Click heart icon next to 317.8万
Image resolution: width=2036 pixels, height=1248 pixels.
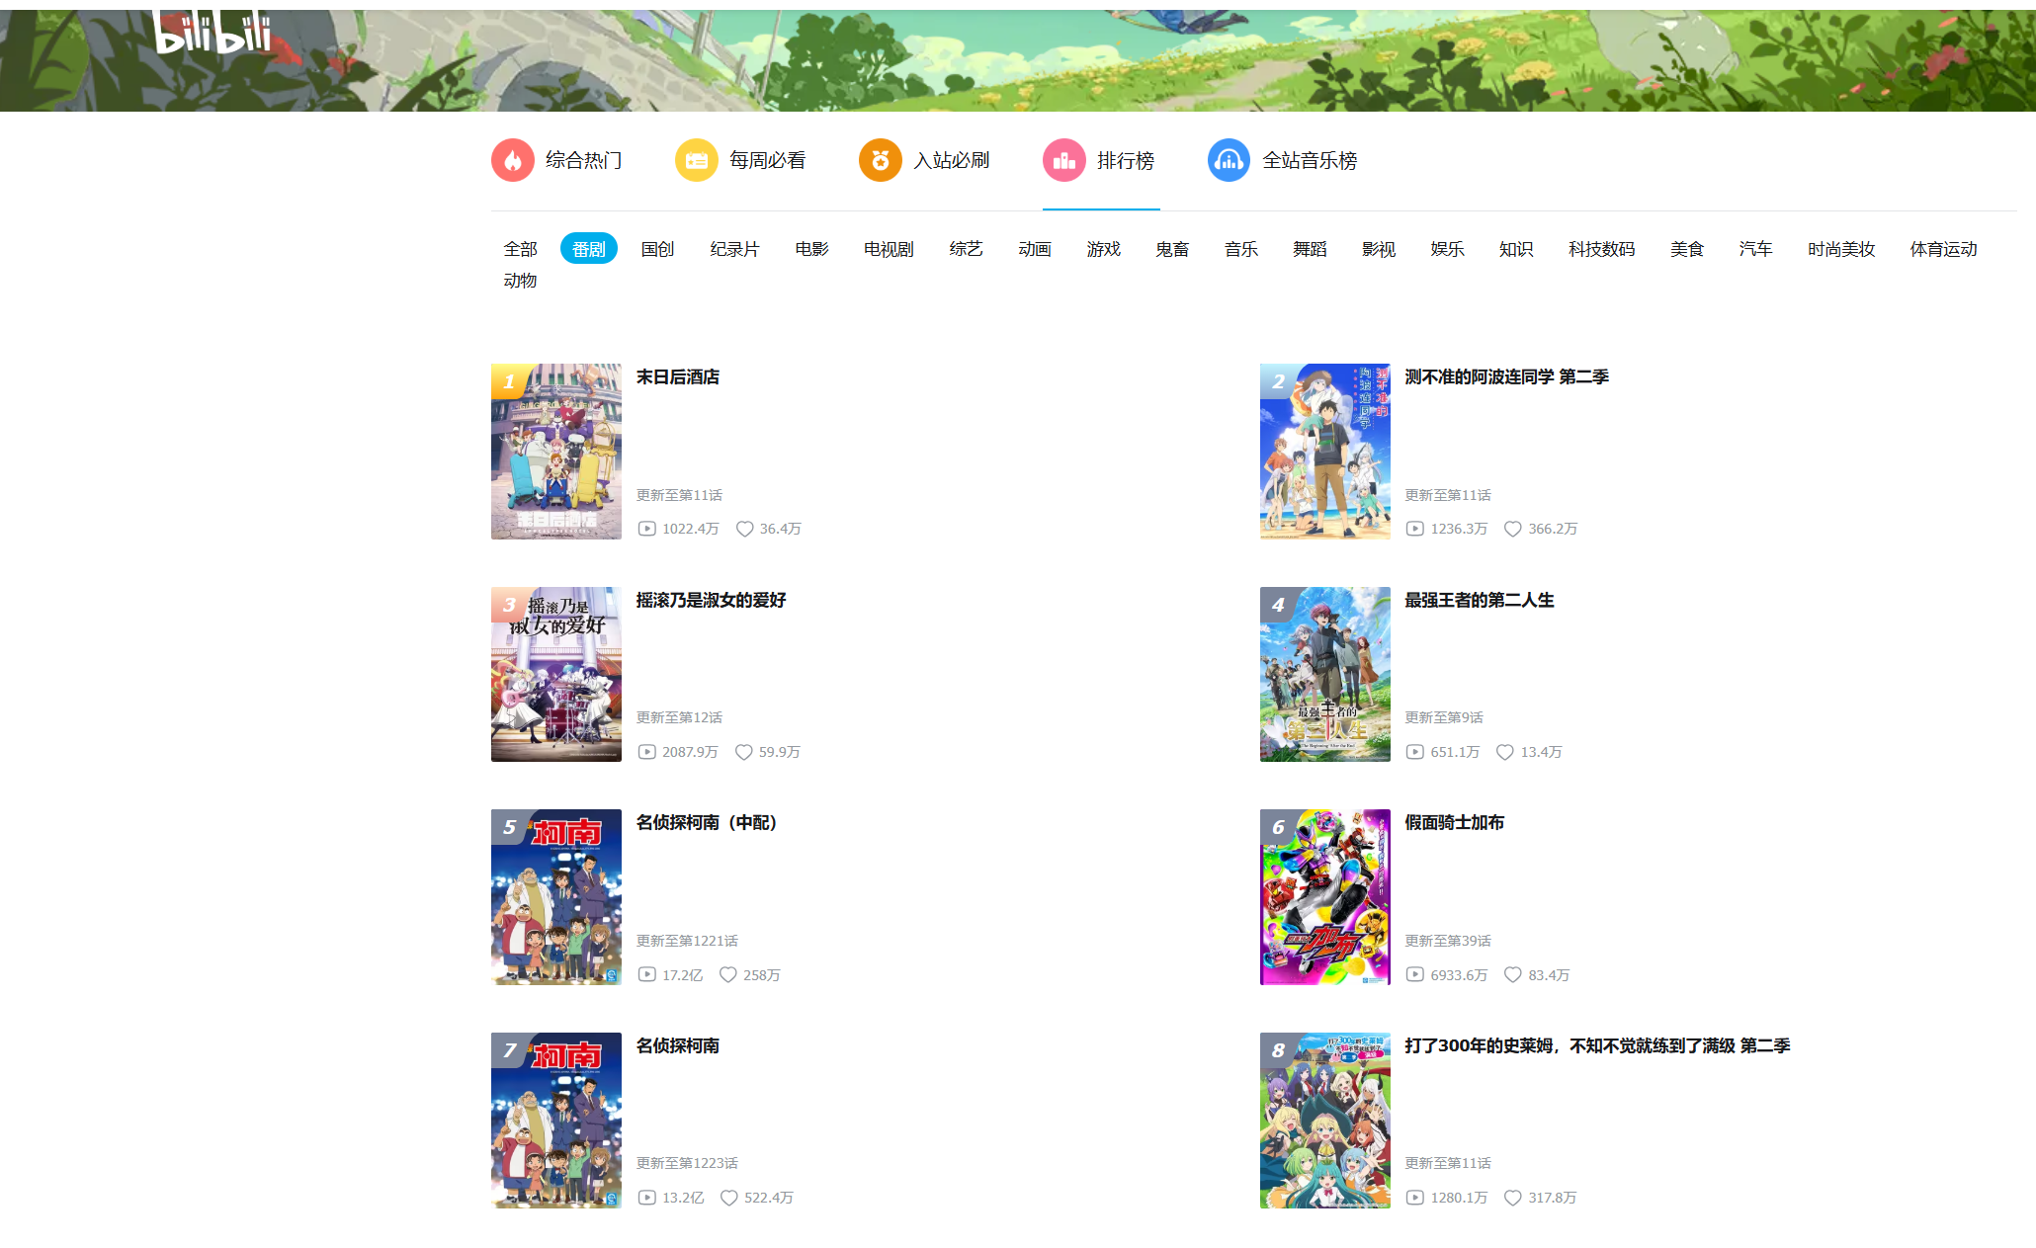point(1513,1198)
